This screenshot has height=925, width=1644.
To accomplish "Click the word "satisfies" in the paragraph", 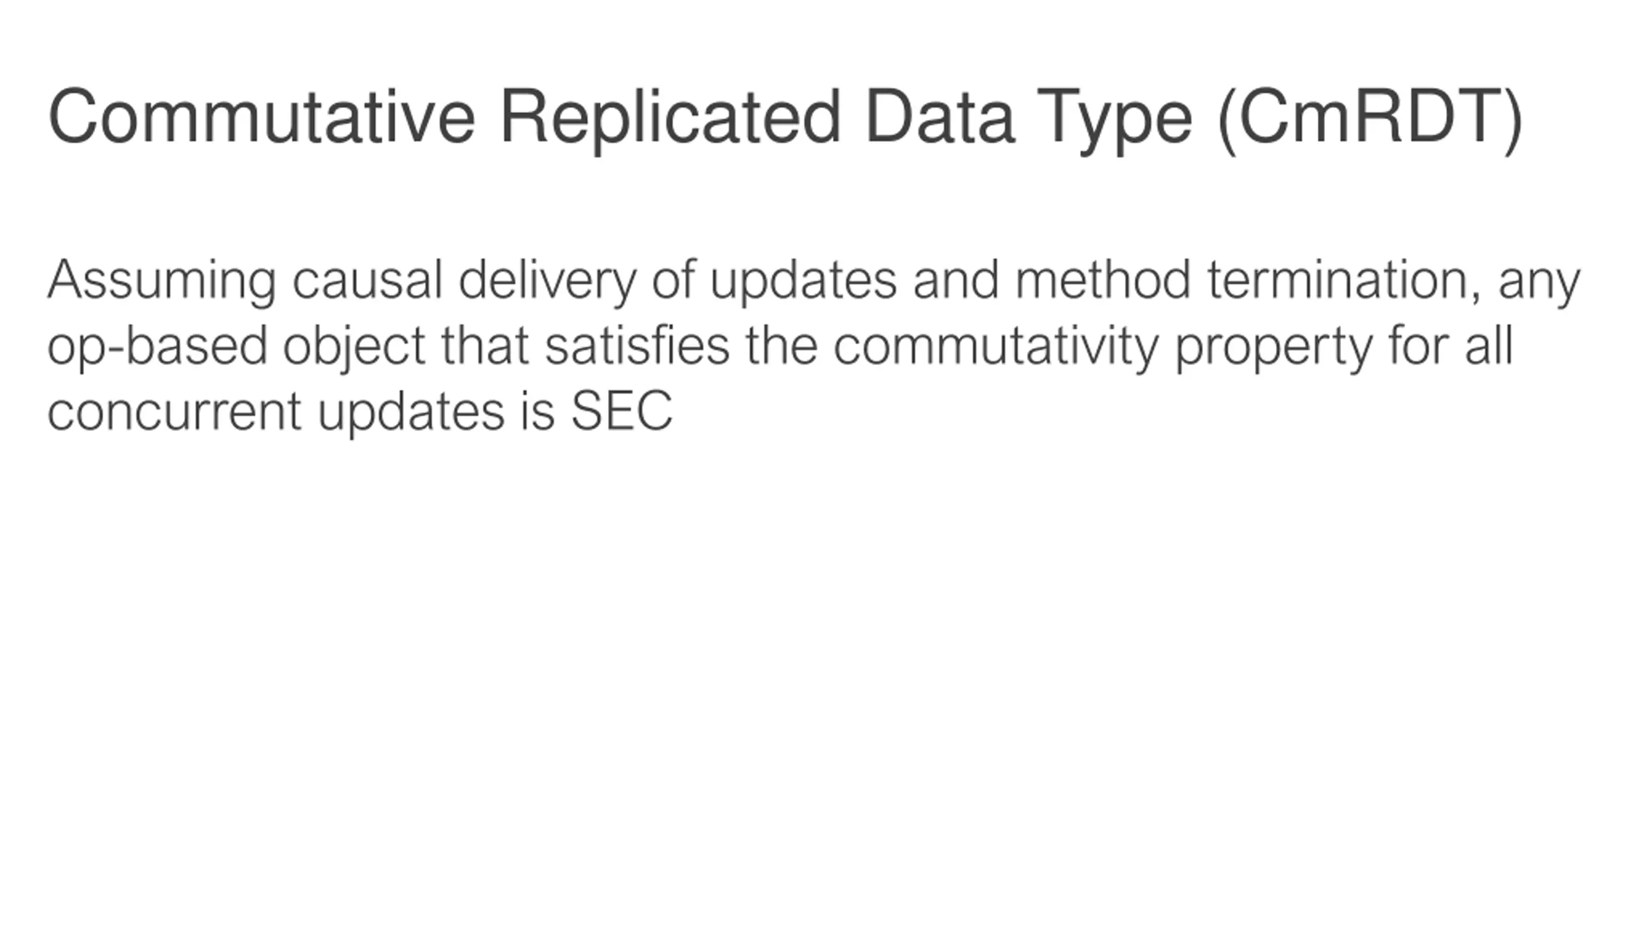I will point(637,346).
